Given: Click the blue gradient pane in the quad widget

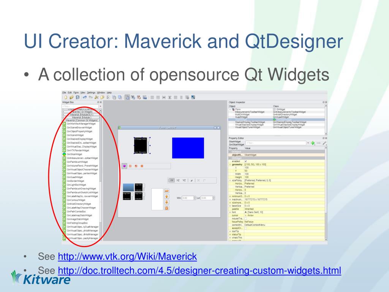Looking at the screenshot, I should 128,187.
